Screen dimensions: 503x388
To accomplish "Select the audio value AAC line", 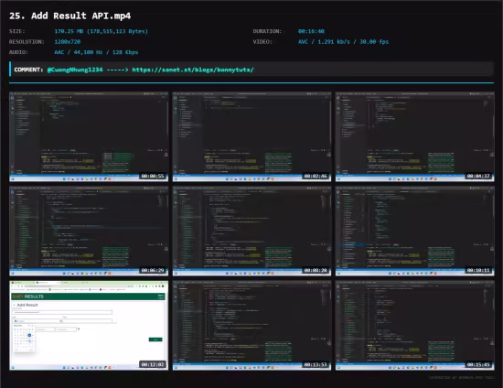I will tap(96, 52).
